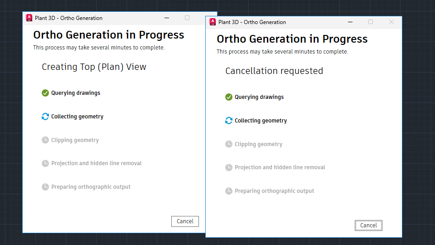Click green checkmark in Creating Top View dialog
Viewport: 435px width, 245px height.
point(45,93)
